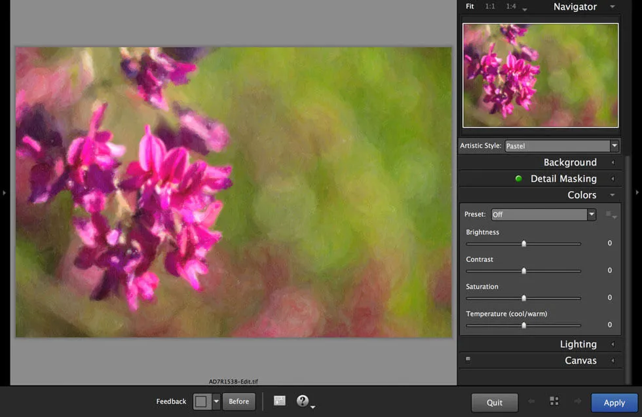Toggle the Before preview button
Viewport: 642px width, 417px height.
(x=238, y=401)
